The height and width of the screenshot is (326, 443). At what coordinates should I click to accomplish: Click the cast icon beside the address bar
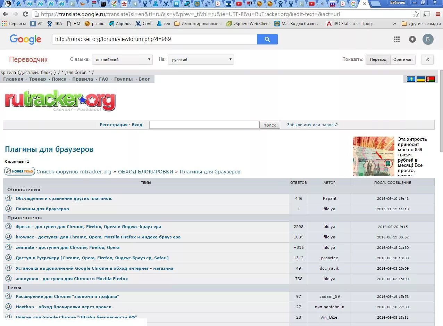pyautogui.click(x=427, y=14)
